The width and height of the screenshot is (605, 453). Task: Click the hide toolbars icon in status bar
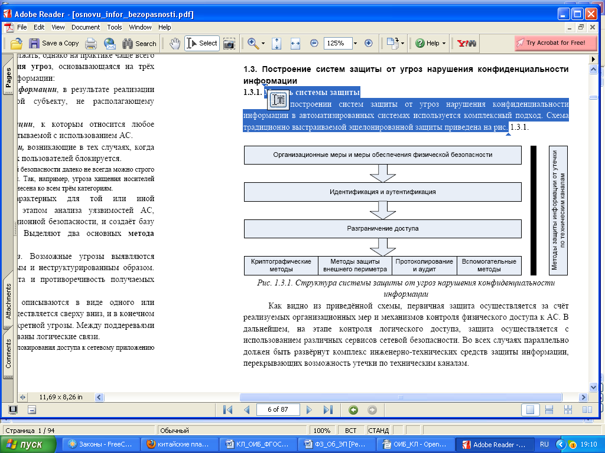tap(32, 409)
